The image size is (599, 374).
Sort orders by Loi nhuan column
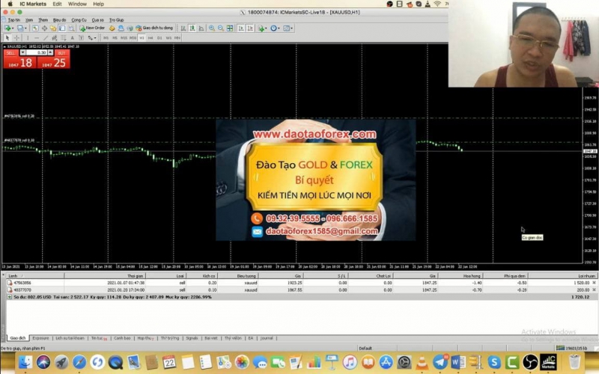563,275
